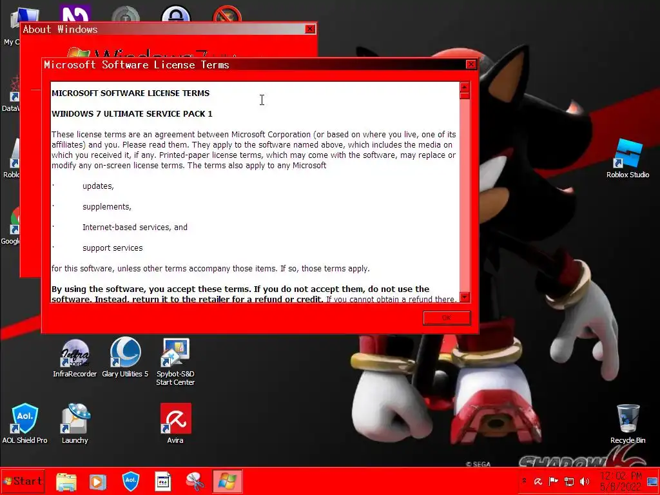Viewport: 660px width, 495px height.
Task: Select the partially hidden Google Chrome shortcut
Action: [10, 226]
